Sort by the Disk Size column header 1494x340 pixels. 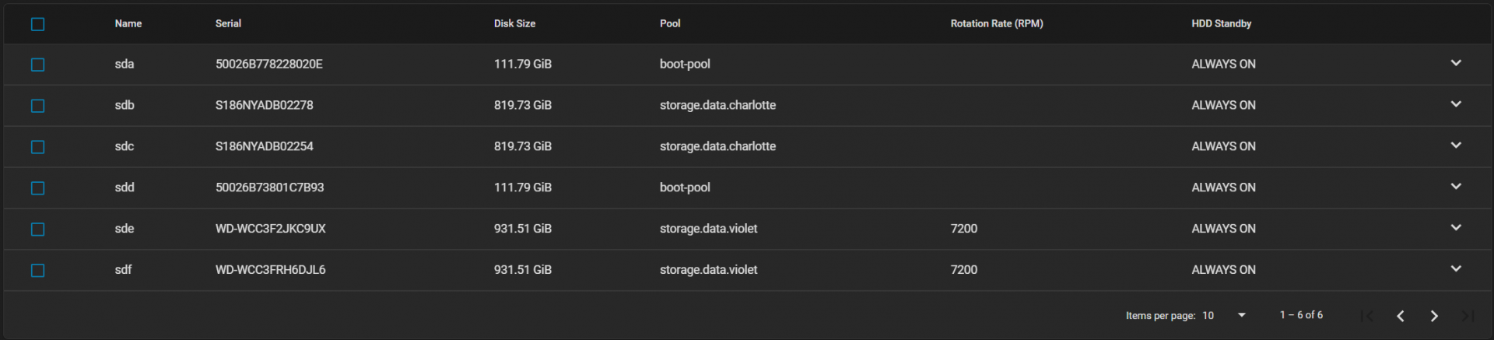(x=514, y=23)
